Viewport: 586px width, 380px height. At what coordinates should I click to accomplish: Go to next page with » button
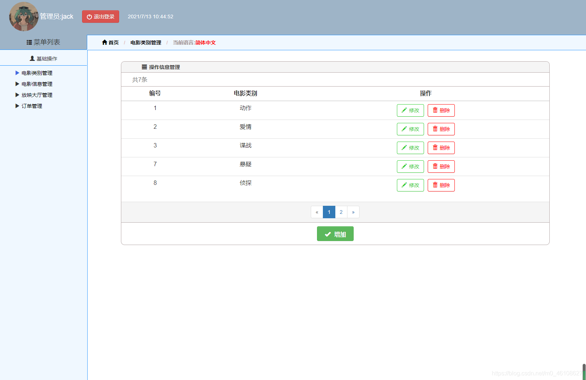353,212
